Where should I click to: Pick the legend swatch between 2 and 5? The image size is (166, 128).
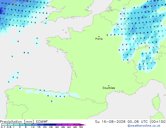pyautogui.click(x=23, y=125)
